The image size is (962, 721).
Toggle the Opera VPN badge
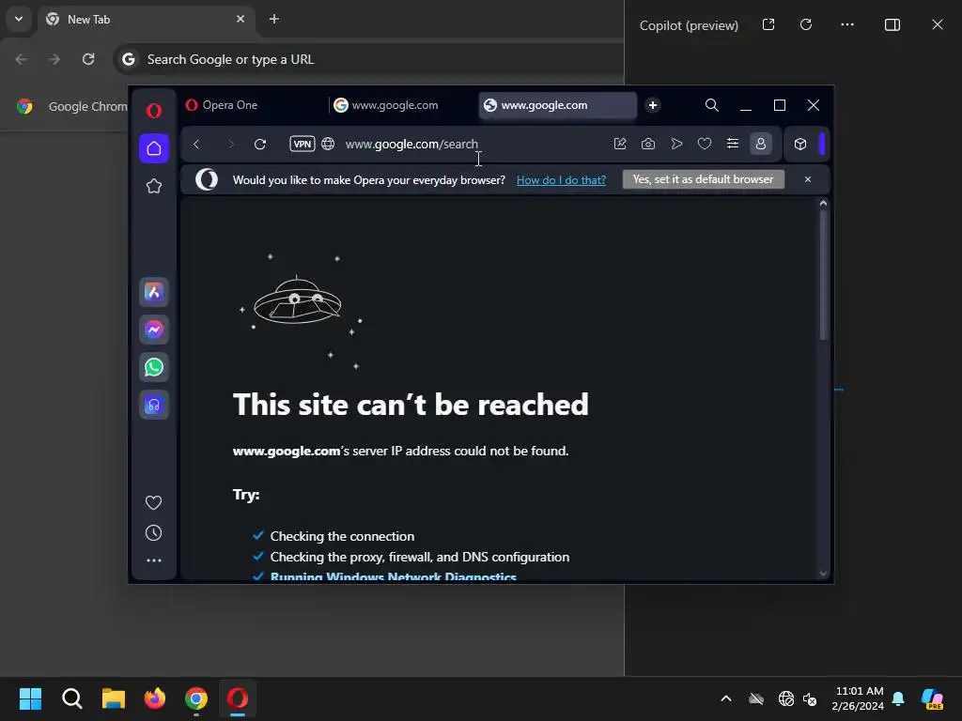(303, 144)
